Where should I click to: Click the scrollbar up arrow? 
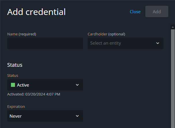(173, 27)
